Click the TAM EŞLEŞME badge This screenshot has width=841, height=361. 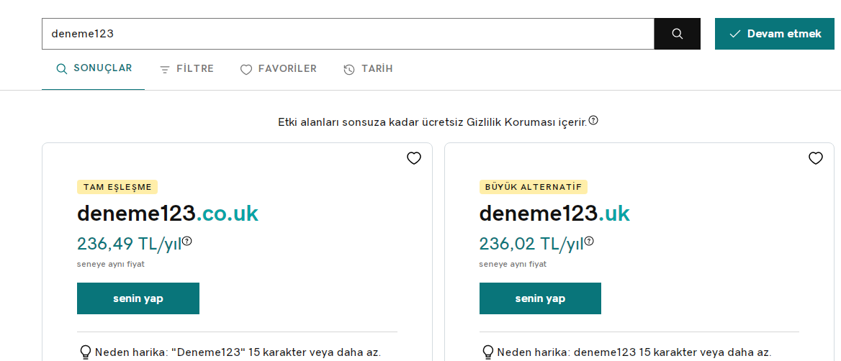(x=117, y=187)
